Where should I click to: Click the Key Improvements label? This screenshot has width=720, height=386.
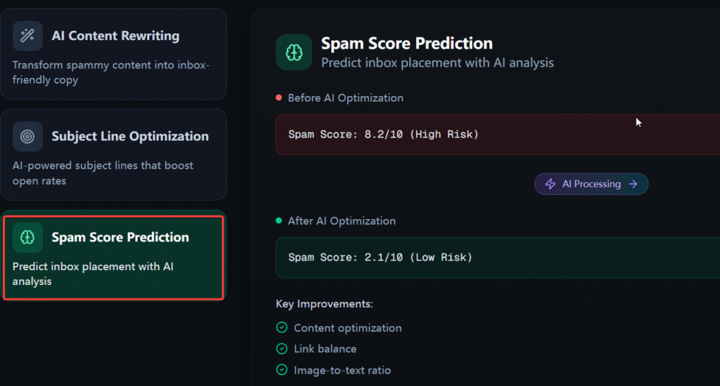pos(324,304)
